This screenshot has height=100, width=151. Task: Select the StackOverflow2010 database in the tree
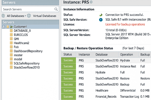(x=27, y=67)
